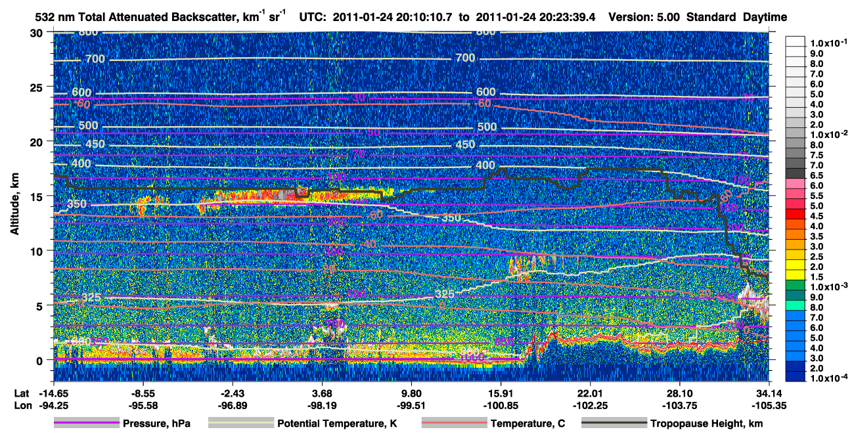The height and width of the screenshot is (438, 854).
Task: Select the 4.5 colorbar value
Action: pos(817,216)
